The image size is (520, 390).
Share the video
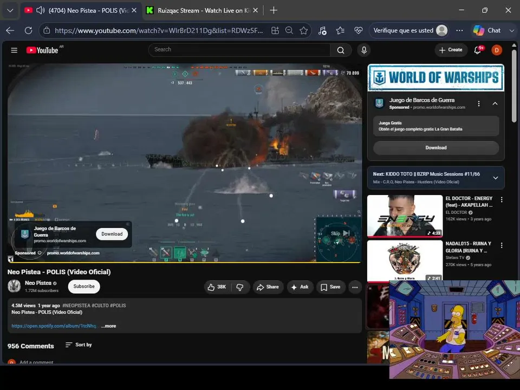[268, 287]
